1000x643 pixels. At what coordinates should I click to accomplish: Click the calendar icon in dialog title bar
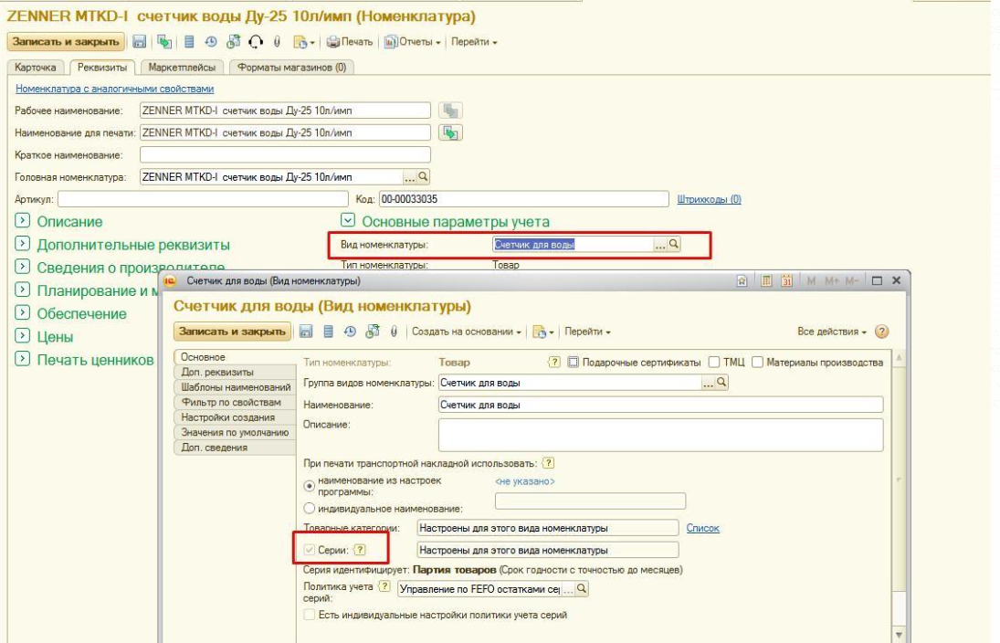coord(786,280)
